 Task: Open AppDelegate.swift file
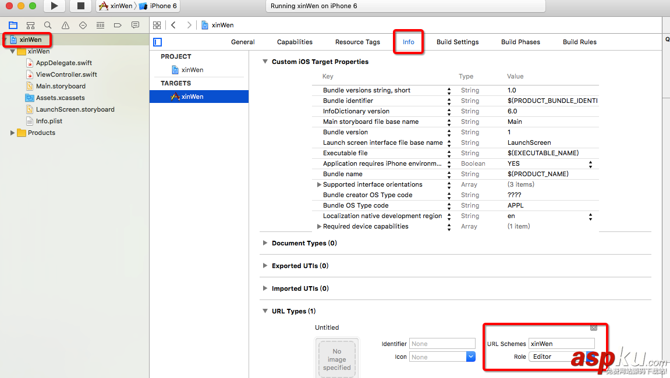pos(63,63)
